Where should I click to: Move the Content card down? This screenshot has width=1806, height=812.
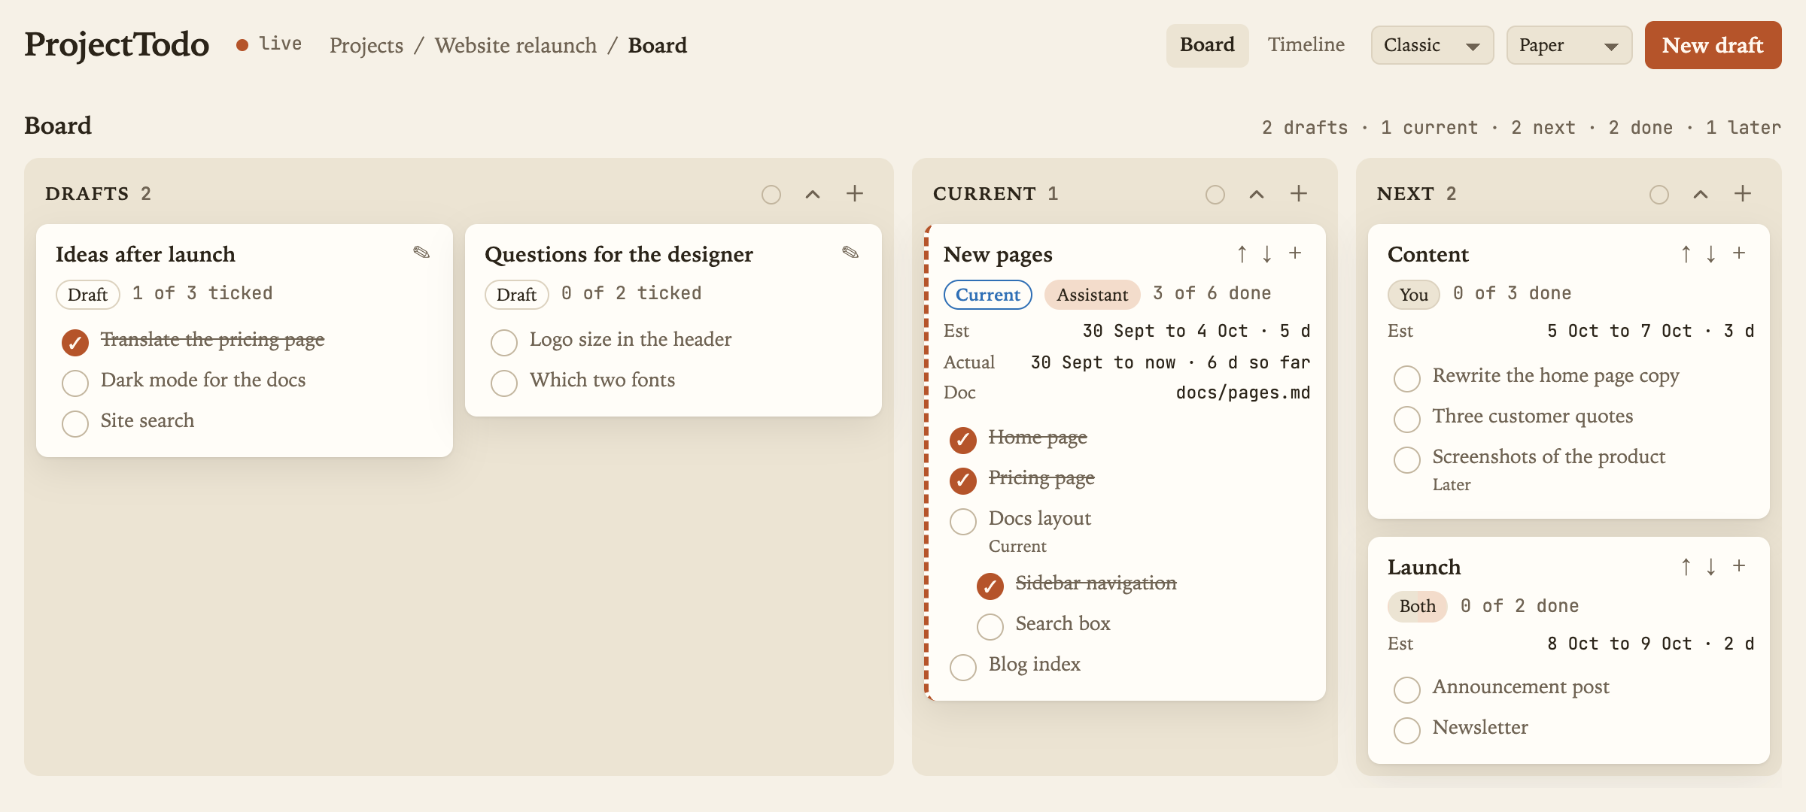1712,254
